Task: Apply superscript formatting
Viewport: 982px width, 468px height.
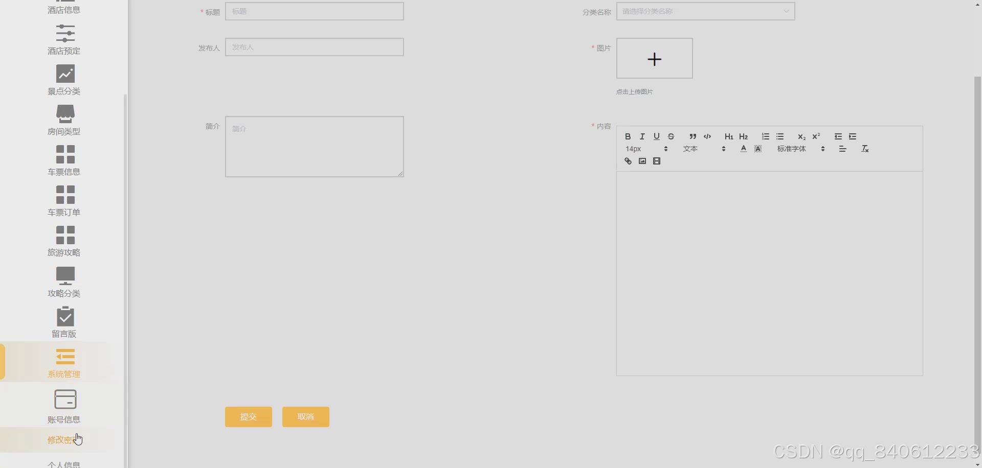Action: [816, 136]
